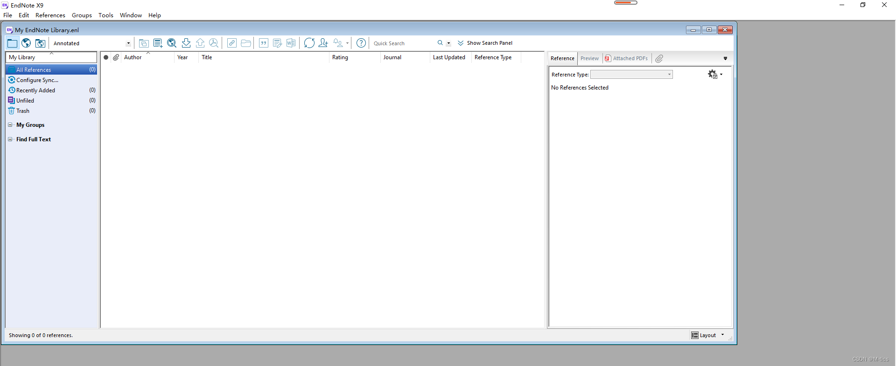
Task: Click the New Reference icon
Action: click(x=158, y=43)
